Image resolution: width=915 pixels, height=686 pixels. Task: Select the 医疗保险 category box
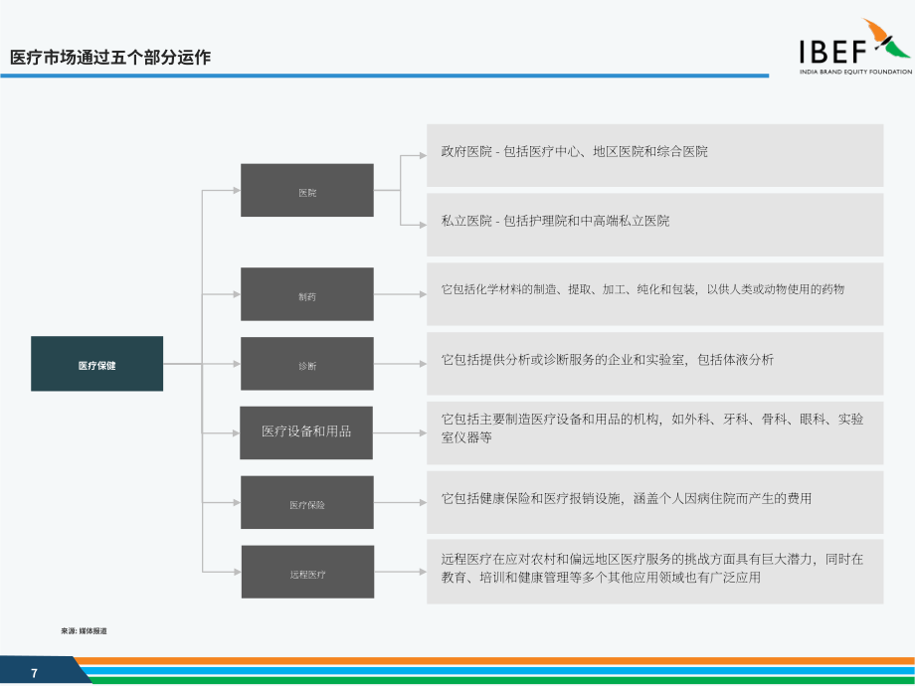pos(307,503)
